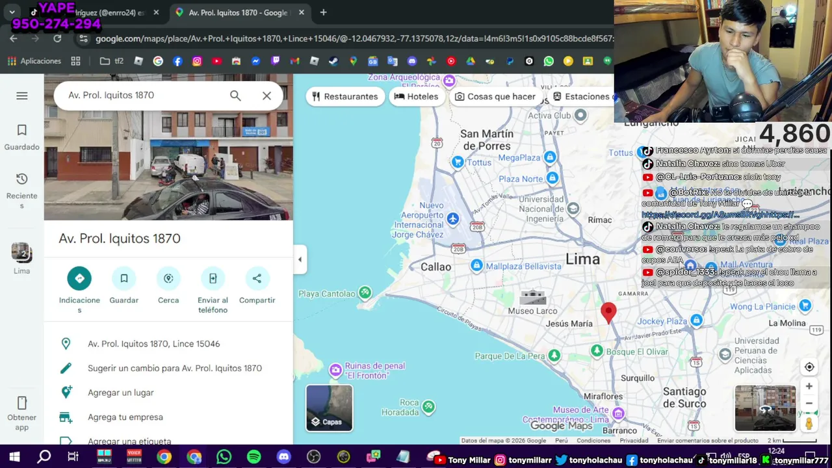Open the Windows Start menu
The height and width of the screenshot is (468, 832).
14,458
